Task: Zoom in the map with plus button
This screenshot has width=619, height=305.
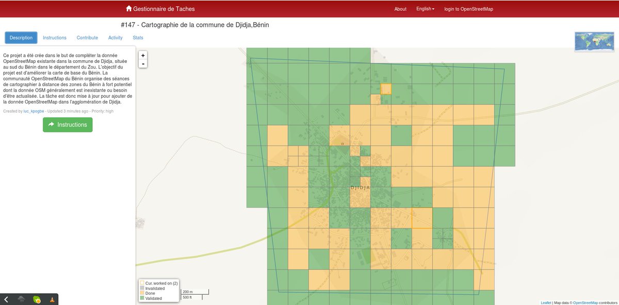Action: click(143, 55)
